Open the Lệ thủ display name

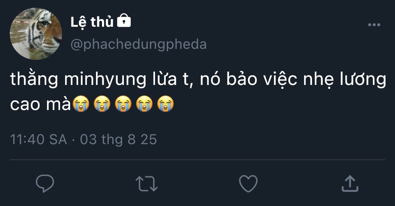click(92, 22)
